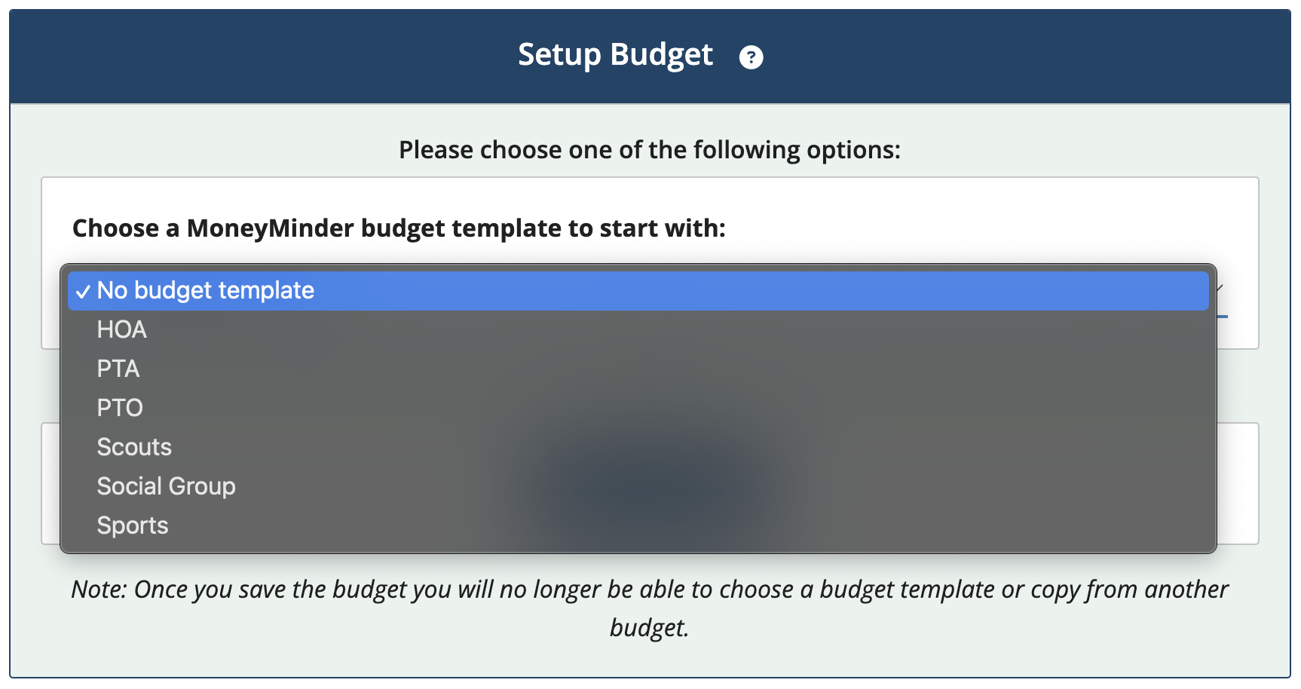Choose the PTA template option
Viewport: 1301px width, 689px height.
pos(638,369)
